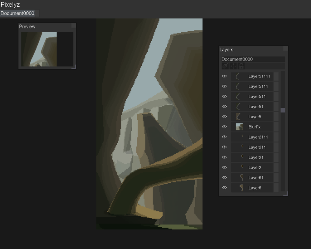Click the square button right of Layer51
311x249 pixels.
point(276,107)
